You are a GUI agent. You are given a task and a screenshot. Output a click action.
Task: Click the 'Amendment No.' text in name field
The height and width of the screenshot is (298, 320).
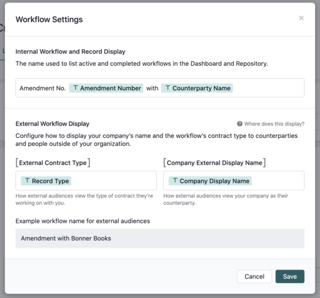coord(43,88)
